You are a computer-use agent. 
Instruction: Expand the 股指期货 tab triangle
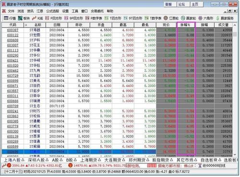(171, 160)
